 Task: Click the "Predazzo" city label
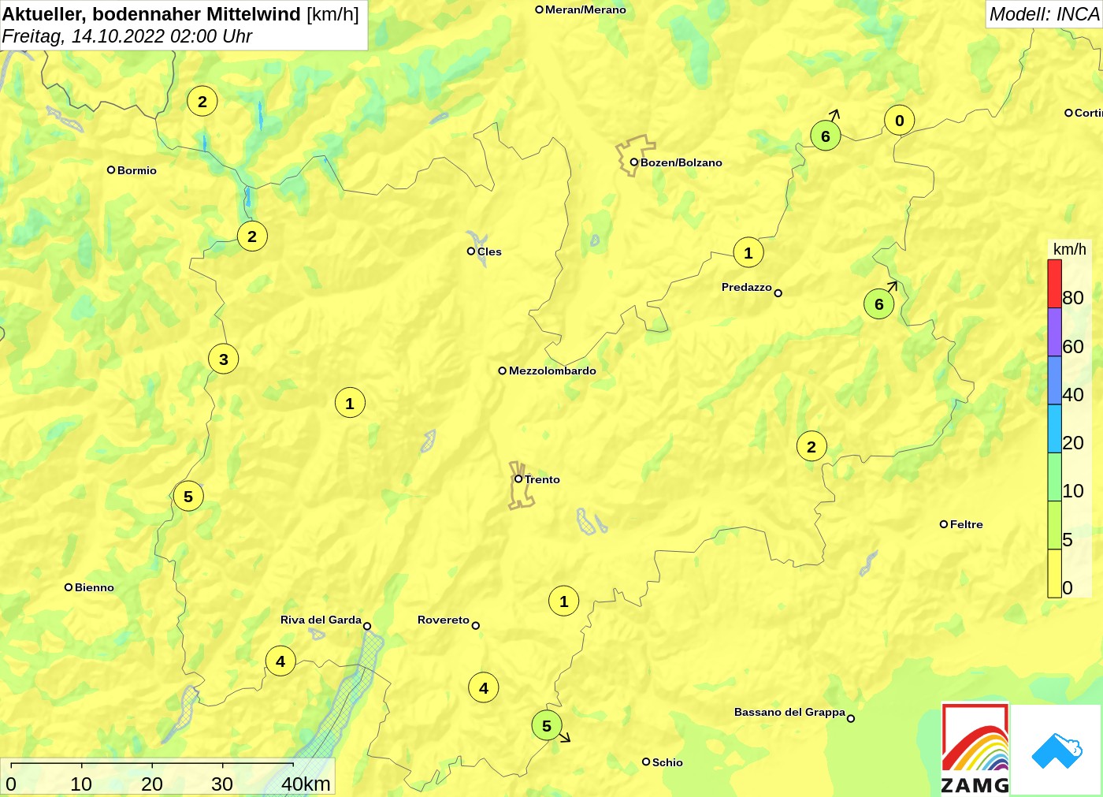click(747, 287)
